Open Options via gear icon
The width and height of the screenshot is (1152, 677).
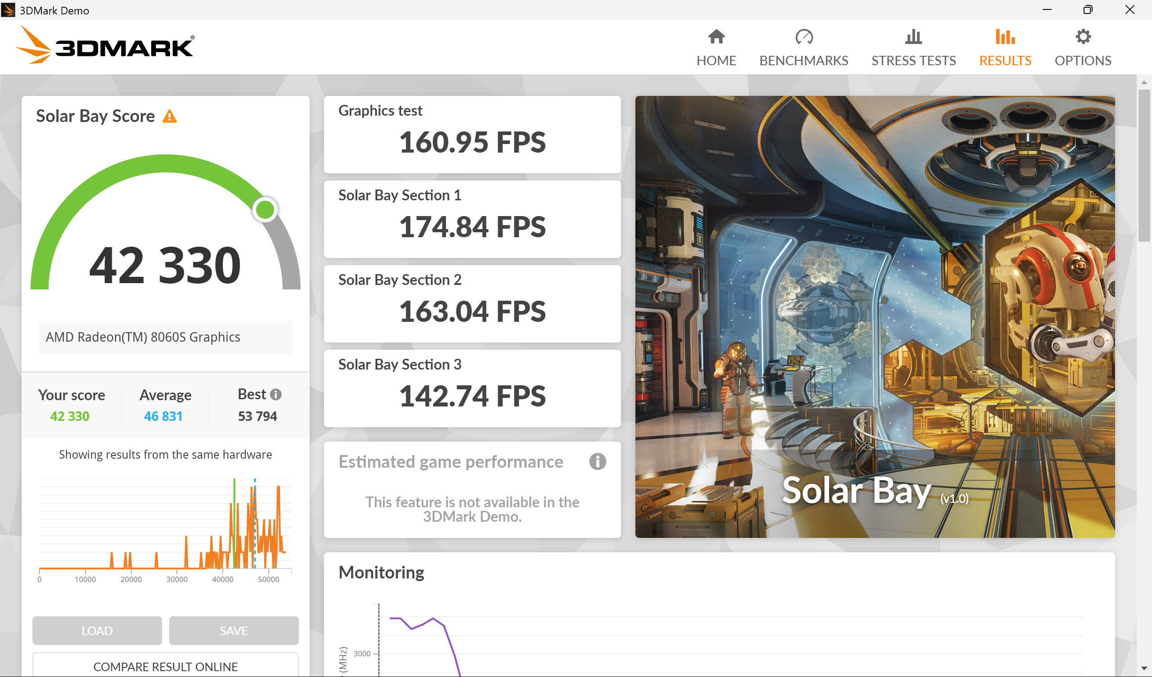1083,36
